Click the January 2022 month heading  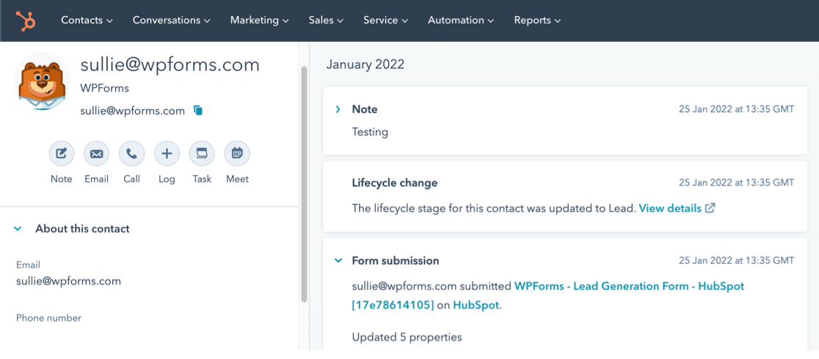(365, 64)
